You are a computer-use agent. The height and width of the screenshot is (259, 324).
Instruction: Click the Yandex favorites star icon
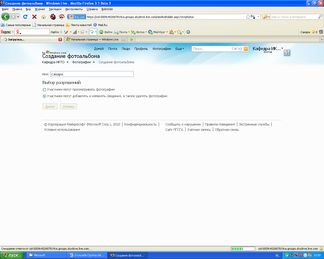pyautogui.click(x=179, y=32)
